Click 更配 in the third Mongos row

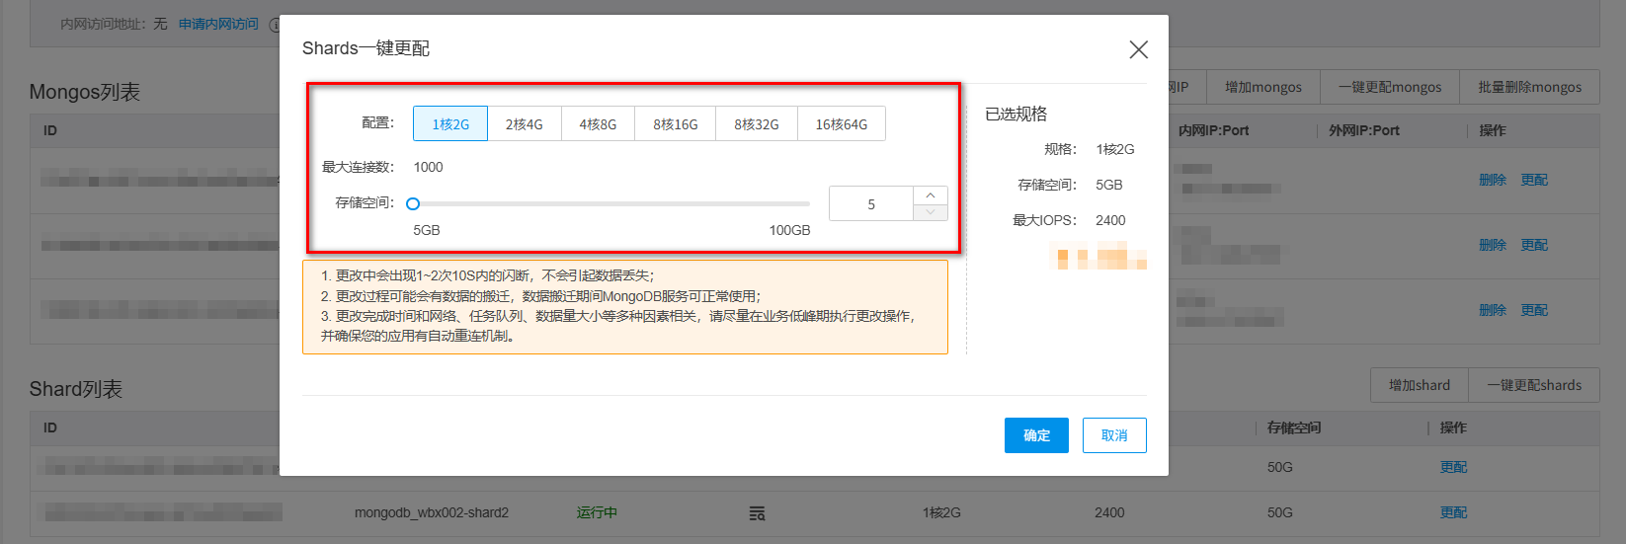tap(1534, 310)
